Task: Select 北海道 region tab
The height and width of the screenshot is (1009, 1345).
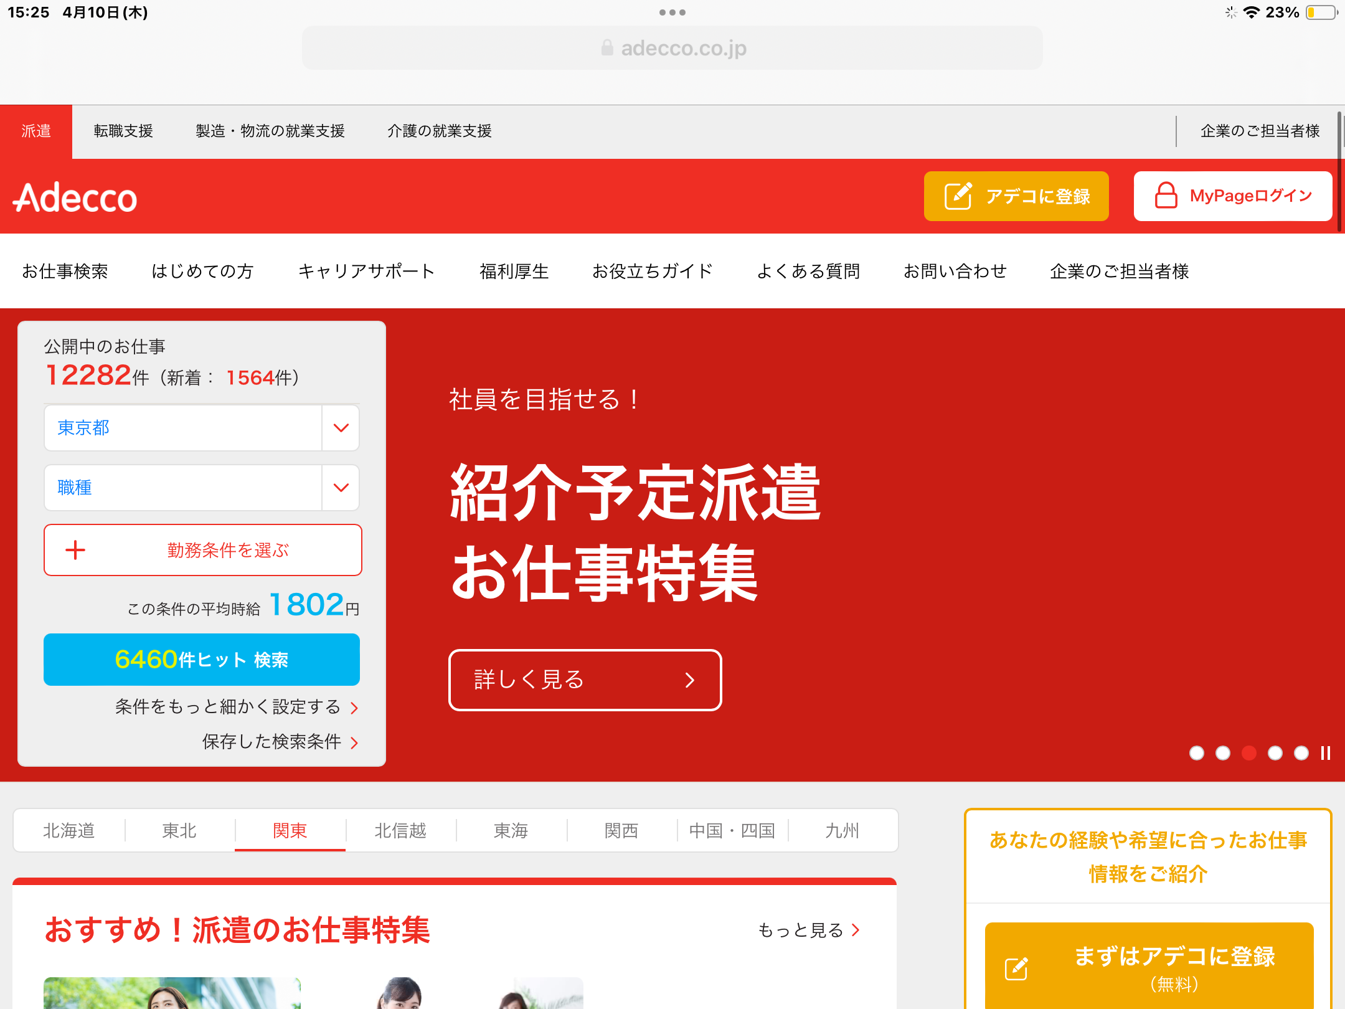Action: (x=69, y=830)
